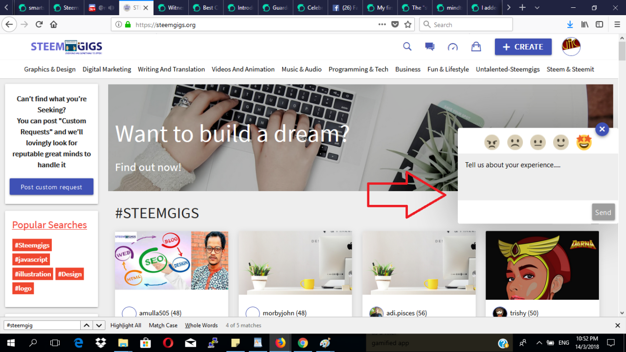Search the #logo popular tag
This screenshot has width=626, height=352.
tap(23, 288)
